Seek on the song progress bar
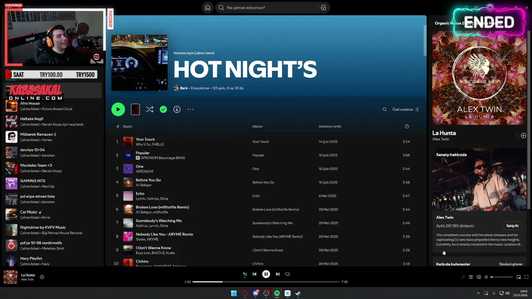 click(266, 282)
